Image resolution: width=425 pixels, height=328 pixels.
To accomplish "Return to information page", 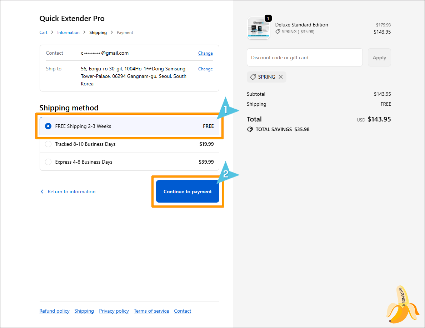I will coord(71,192).
